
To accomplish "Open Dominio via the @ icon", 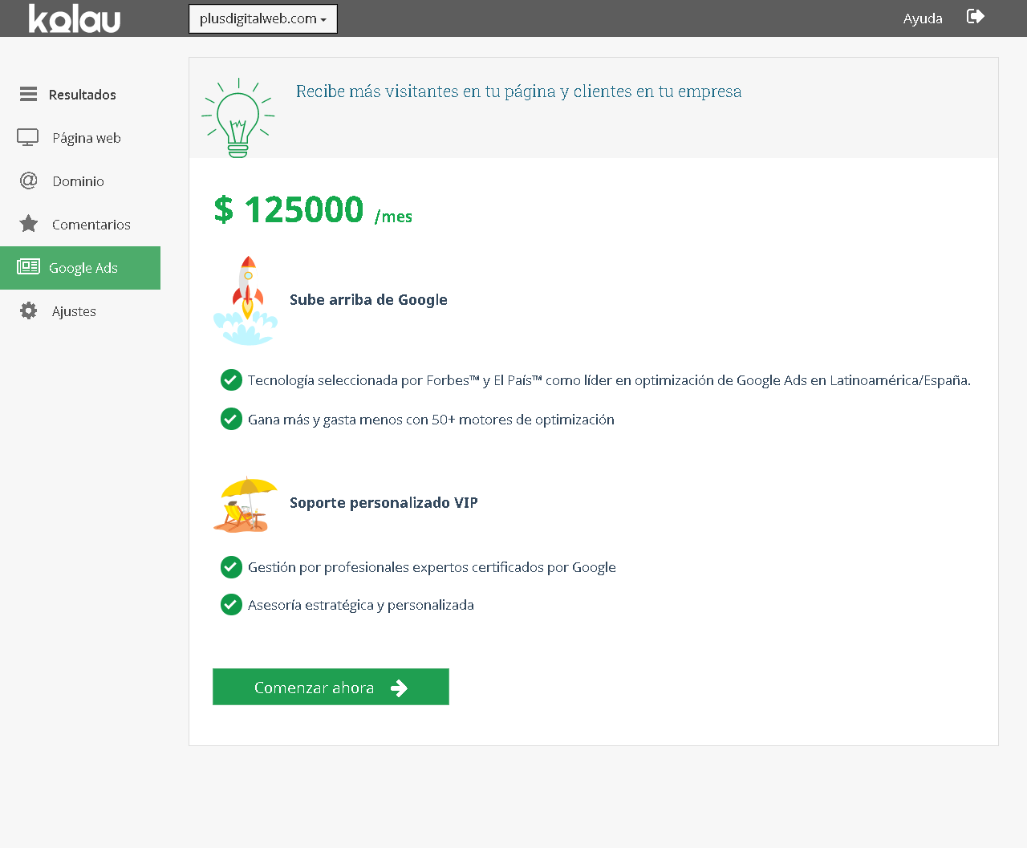I will tap(28, 181).
